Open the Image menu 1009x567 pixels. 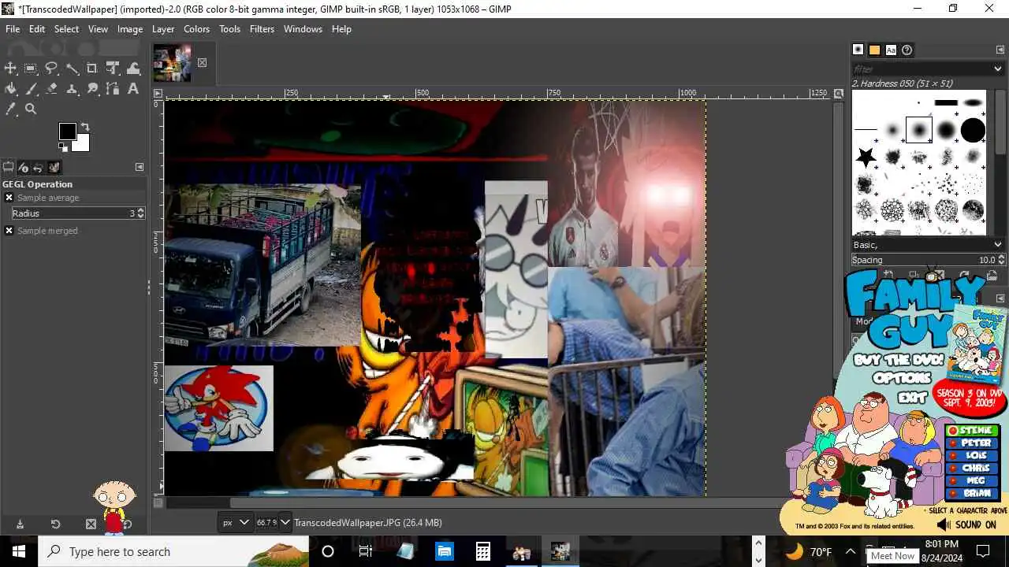pyautogui.click(x=130, y=29)
